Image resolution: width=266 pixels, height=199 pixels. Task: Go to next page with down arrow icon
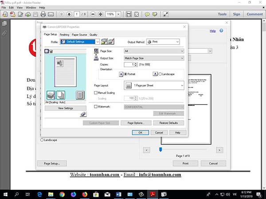69,14
